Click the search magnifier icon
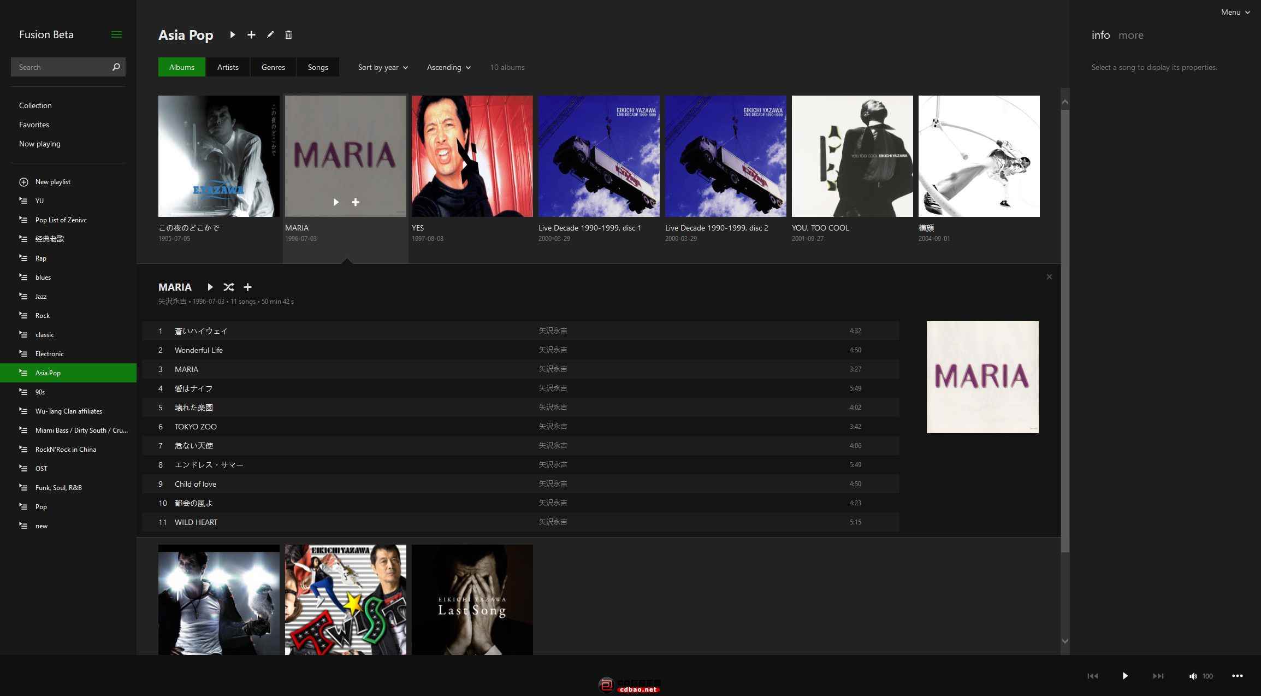 pyautogui.click(x=116, y=67)
